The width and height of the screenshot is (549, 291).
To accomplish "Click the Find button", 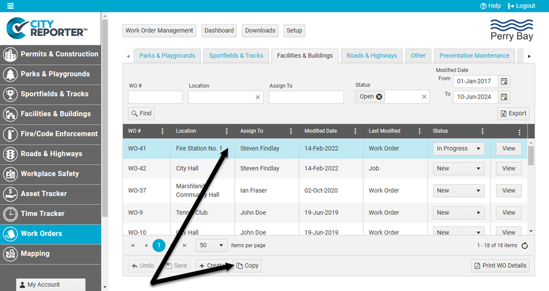I will [141, 114].
